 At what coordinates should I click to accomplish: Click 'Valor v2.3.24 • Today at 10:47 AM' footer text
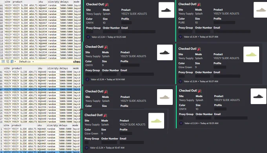coord(107,148)
